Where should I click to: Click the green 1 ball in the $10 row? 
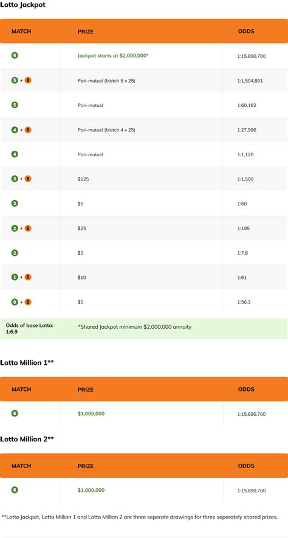(15, 277)
